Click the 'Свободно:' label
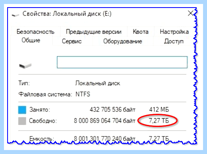Screen dimensions: 207x154 43,121
